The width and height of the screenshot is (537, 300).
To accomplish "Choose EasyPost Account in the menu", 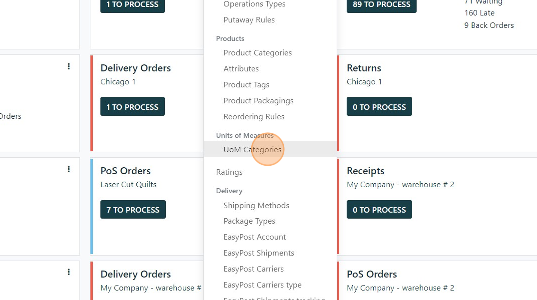I will click(254, 237).
